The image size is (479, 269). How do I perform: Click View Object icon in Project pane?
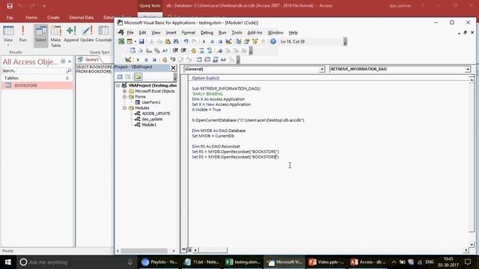128,76
